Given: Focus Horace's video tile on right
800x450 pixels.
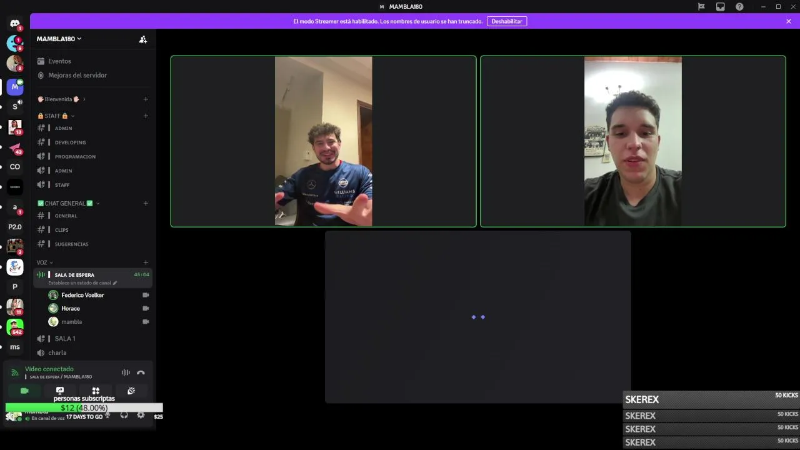Looking at the screenshot, I should 633,141.
